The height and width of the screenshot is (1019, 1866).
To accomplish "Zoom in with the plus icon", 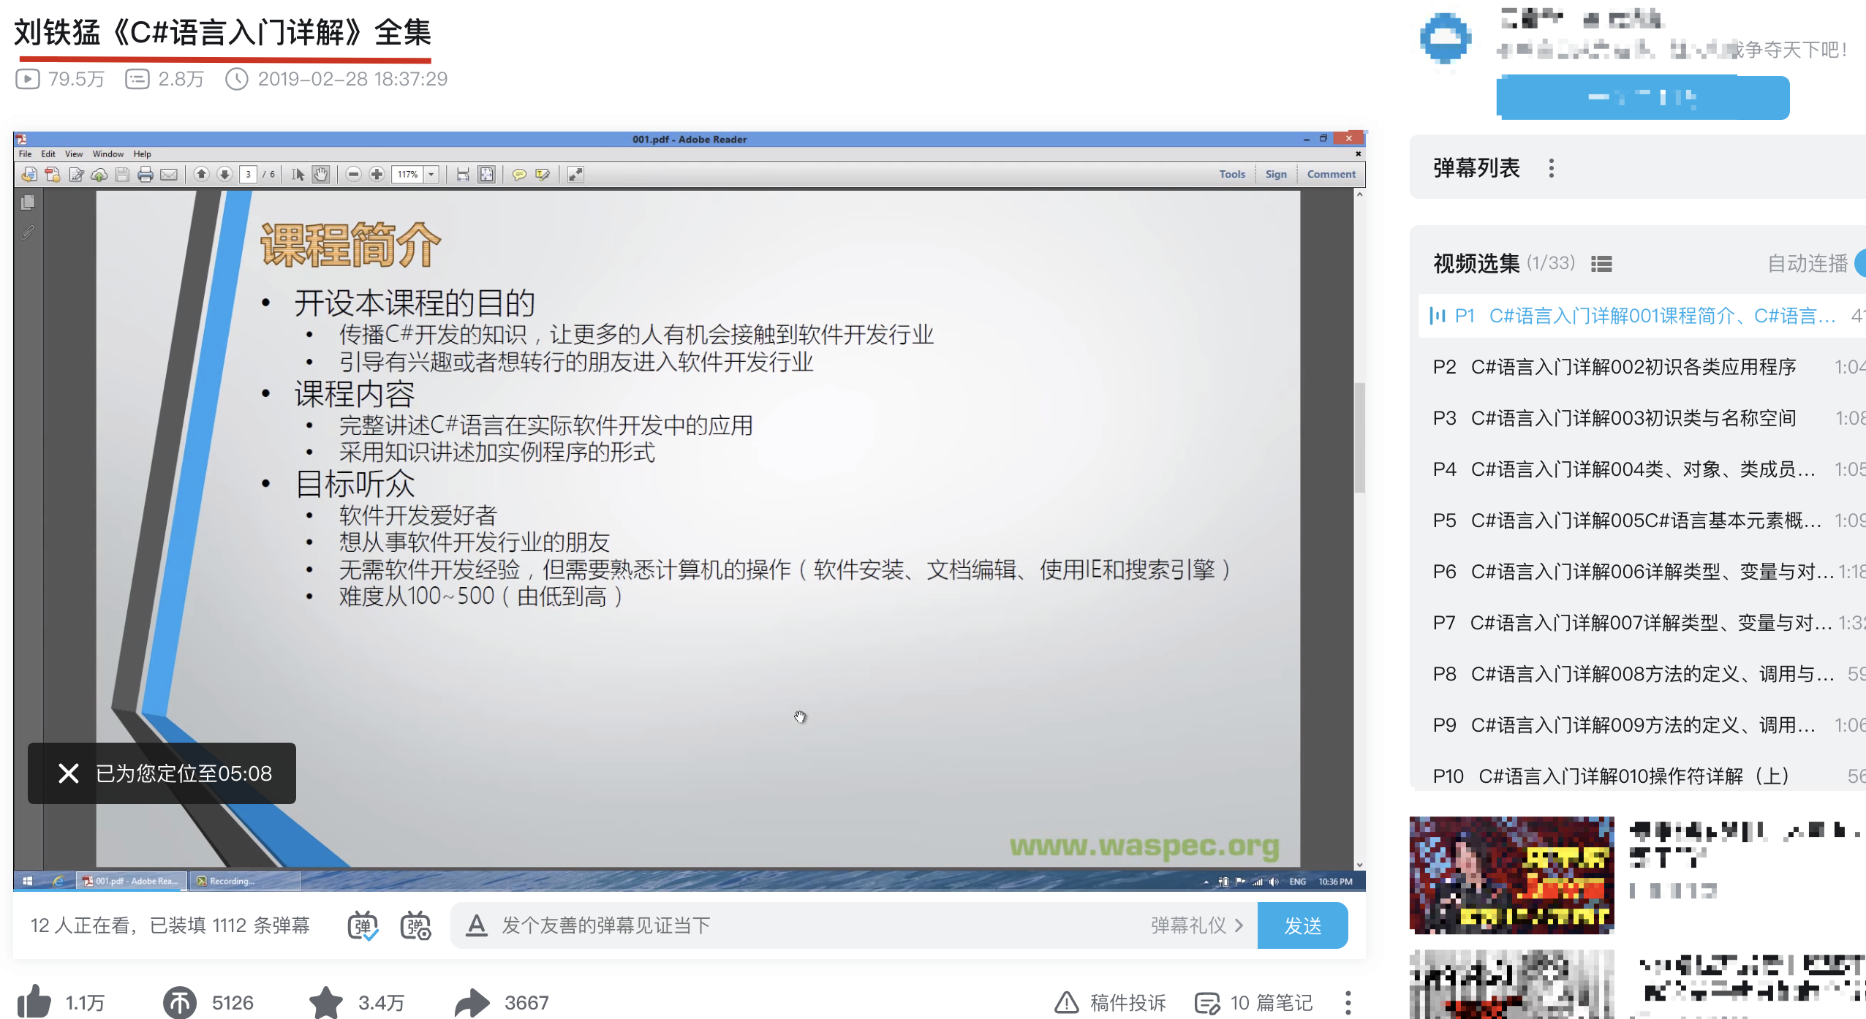I will pos(376,175).
